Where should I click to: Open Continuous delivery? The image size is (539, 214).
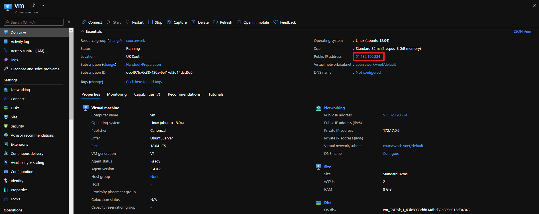point(34,153)
